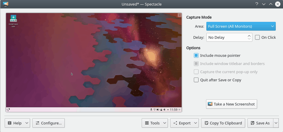Click the Wi-Fi icon in preview tray
283x132 pixels.
154,110
